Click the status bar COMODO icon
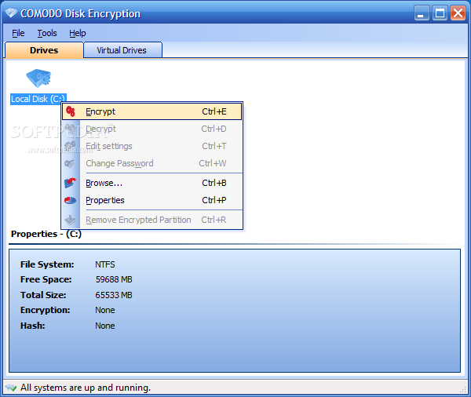 click(11, 388)
